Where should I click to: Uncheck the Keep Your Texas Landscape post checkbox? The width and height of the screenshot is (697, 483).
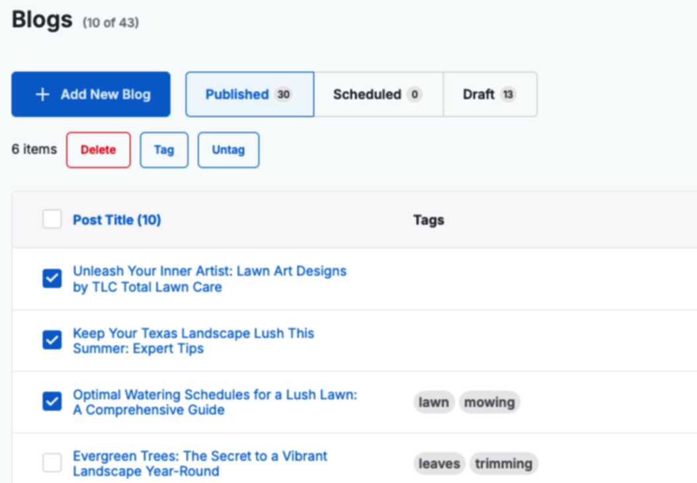[x=52, y=340]
